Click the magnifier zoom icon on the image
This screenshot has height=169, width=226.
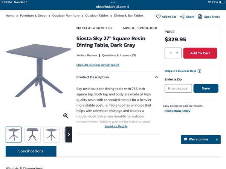(x=66, y=116)
